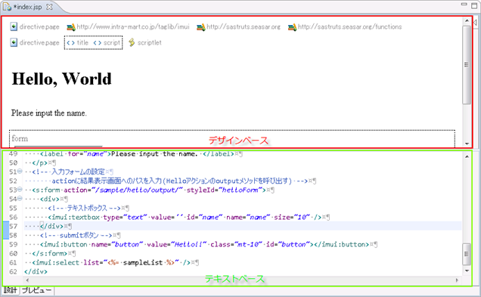This screenshot has width=481, height=297.
Task: Click the first directive page icon
Action: (14, 26)
